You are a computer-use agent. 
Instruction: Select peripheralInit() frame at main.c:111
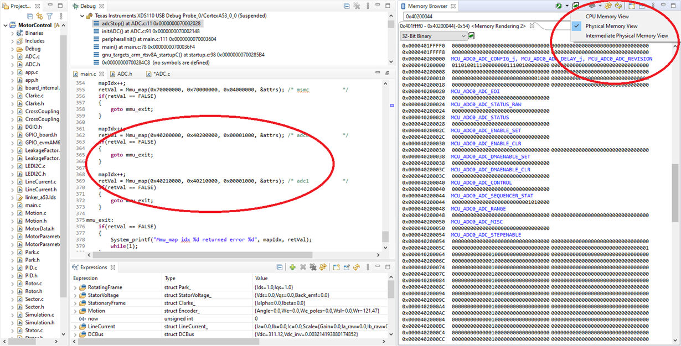[x=154, y=39]
